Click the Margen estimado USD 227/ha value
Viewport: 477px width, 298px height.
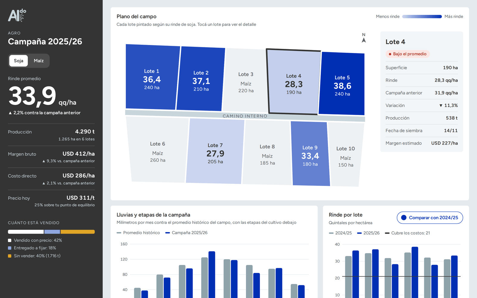tap(445, 143)
